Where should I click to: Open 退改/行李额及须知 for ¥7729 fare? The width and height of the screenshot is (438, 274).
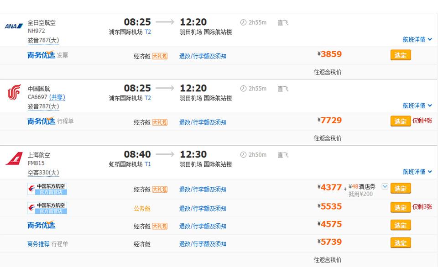click(203, 122)
